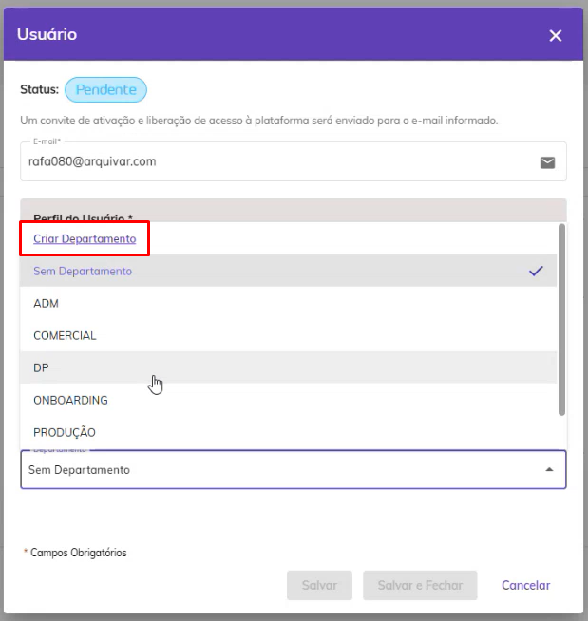Click the Salvar e Fechar button

pyautogui.click(x=420, y=585)
